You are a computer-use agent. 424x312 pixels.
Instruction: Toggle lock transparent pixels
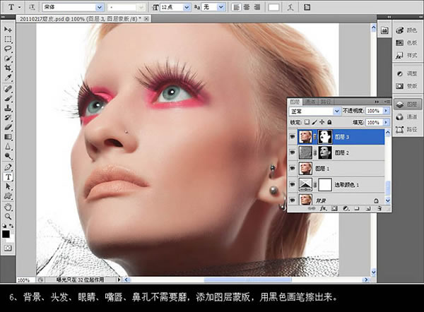point(307,122)
